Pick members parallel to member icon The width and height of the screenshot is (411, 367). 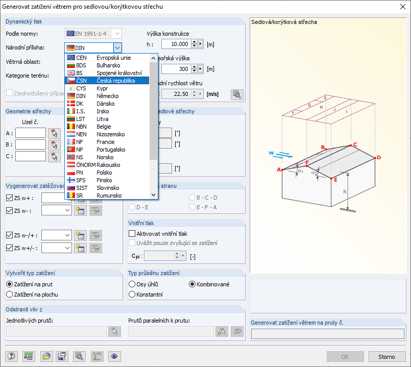pos(222,331)
